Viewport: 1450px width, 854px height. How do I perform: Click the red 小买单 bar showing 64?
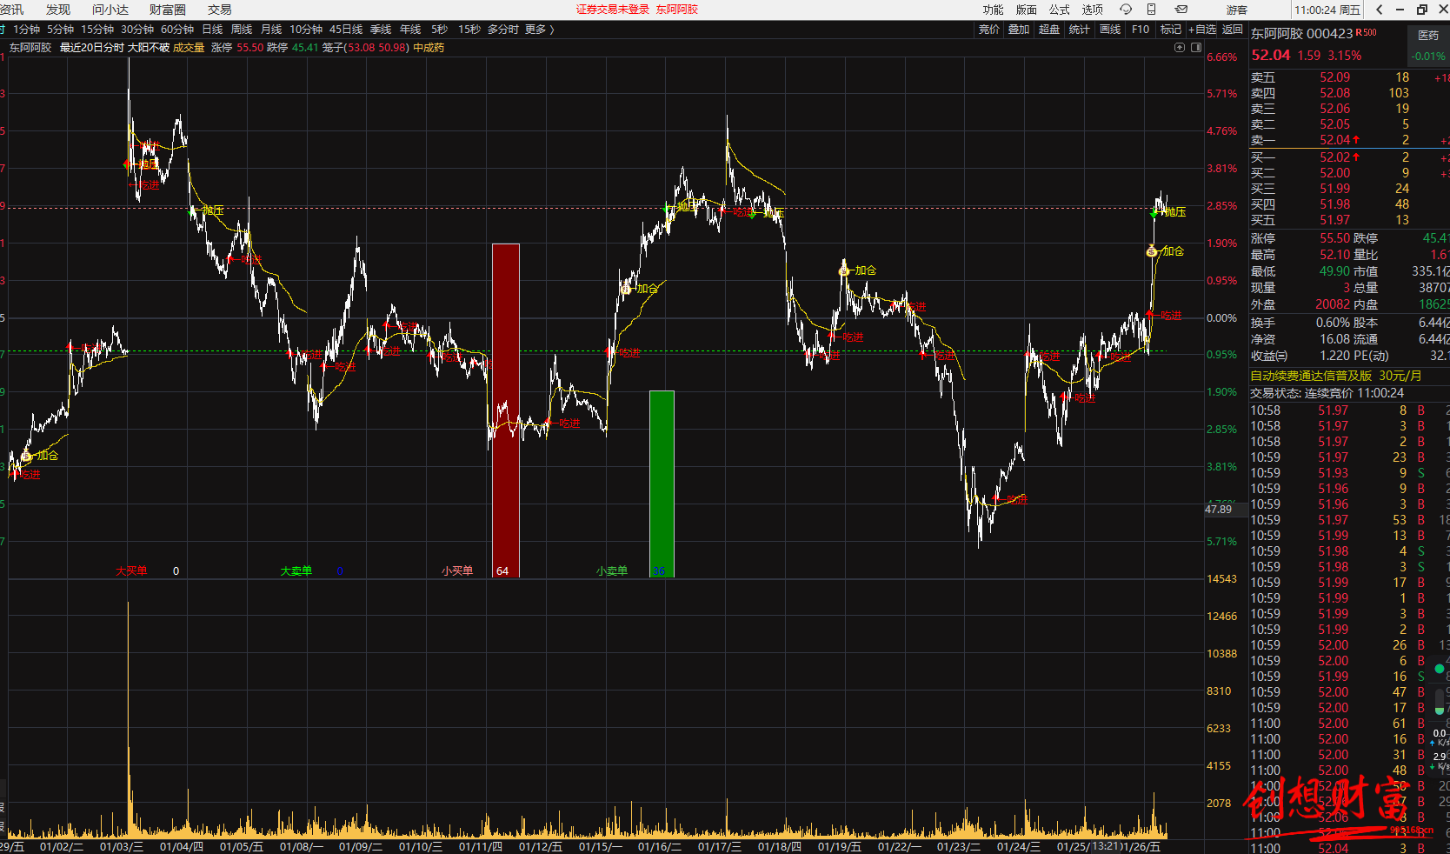tap(506, 410)
